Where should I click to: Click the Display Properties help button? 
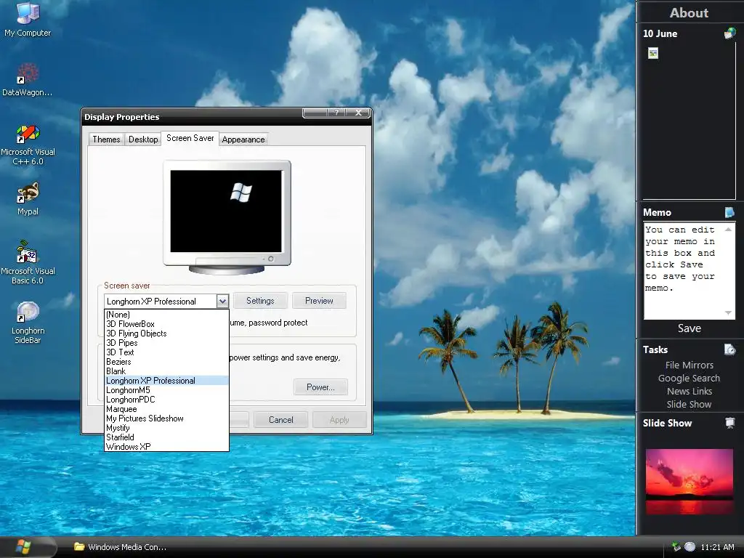[336, 113]
